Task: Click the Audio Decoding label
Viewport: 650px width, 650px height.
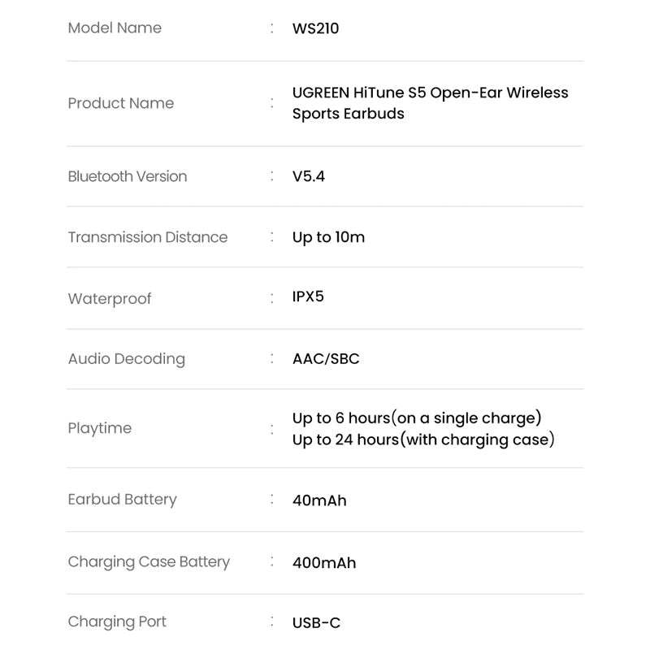Action: (x=127, y=359)
